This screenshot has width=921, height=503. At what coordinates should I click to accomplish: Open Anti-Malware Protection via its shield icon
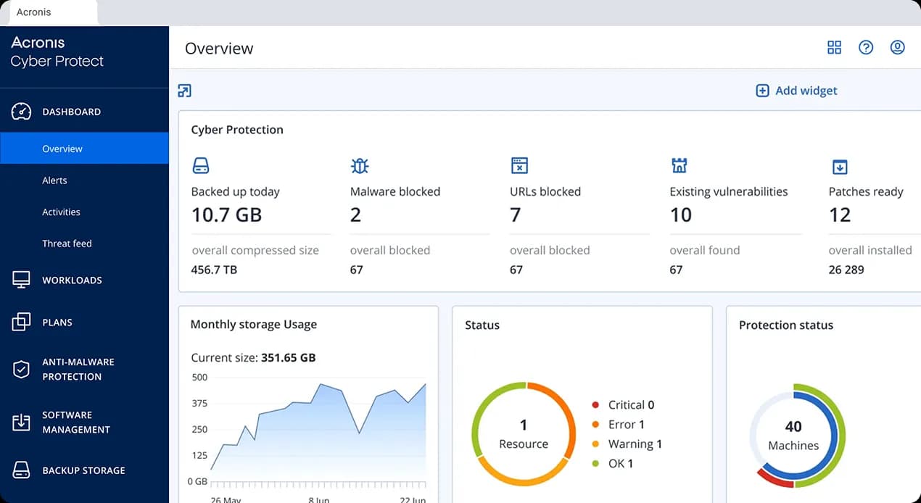(21, 369)
